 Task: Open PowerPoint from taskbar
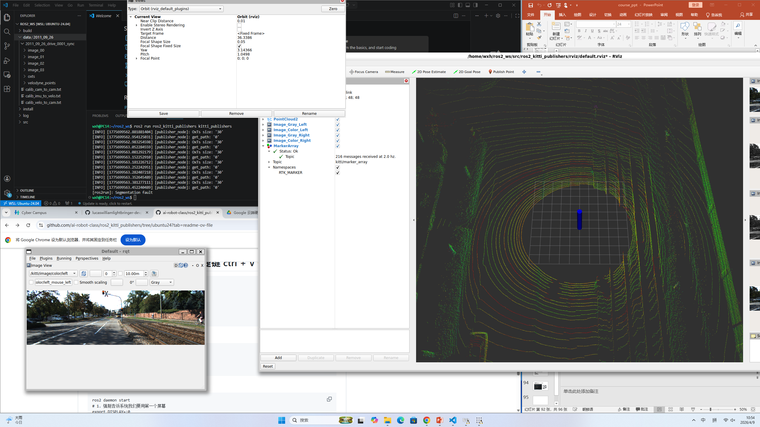440,420
